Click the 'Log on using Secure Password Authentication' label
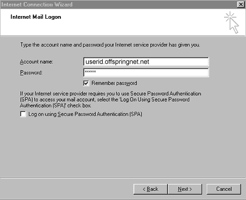Image resolution: width=246 pixels, height=200 pixels. coord(85,114)
